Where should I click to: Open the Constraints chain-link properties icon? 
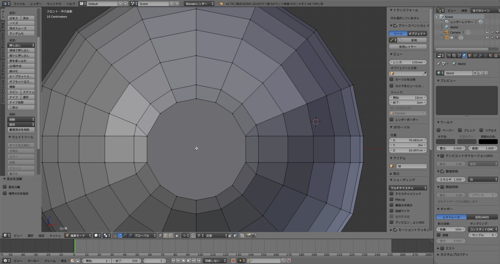pyautogui.click(x=475, y=56)
